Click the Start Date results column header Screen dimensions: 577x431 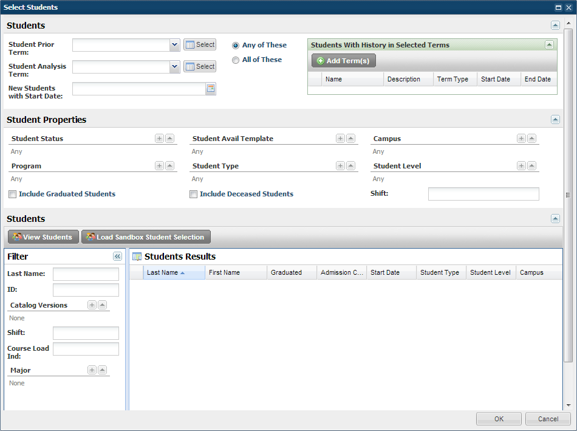tap(392, 272)
